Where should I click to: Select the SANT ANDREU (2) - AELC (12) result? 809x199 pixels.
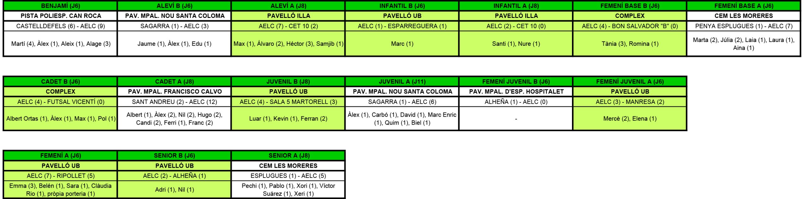click(174, 102)
